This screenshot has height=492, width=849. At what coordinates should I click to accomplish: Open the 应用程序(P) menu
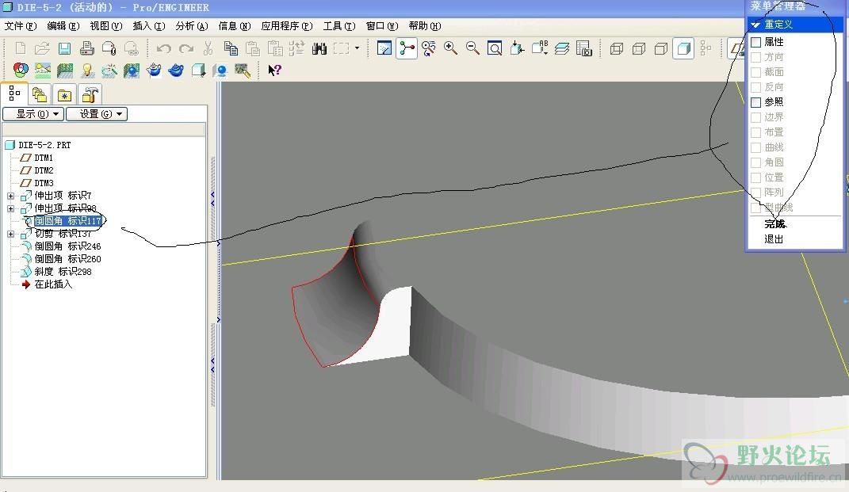[287, 26]
